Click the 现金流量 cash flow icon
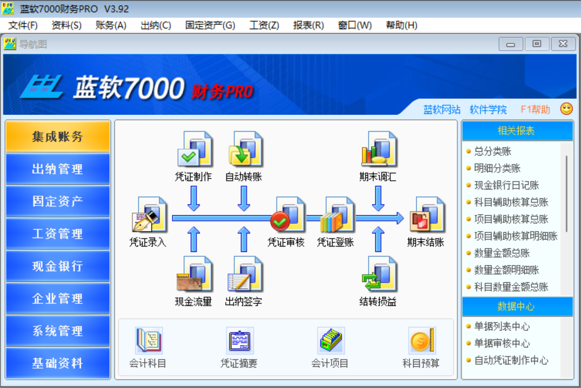The image size is (581, 388). (x=193, y=274)
